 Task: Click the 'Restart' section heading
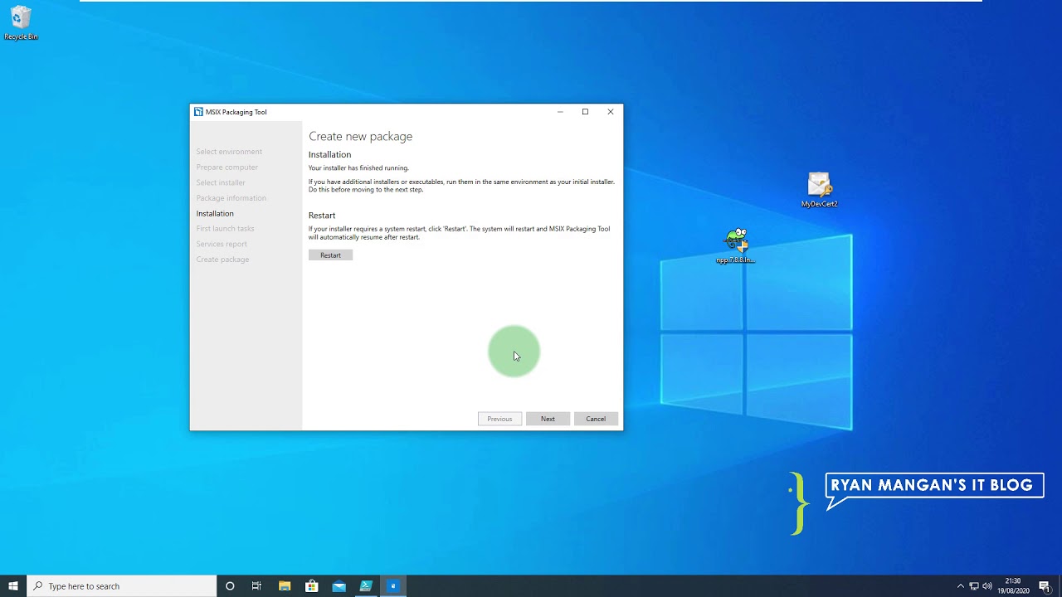[322, 216]
